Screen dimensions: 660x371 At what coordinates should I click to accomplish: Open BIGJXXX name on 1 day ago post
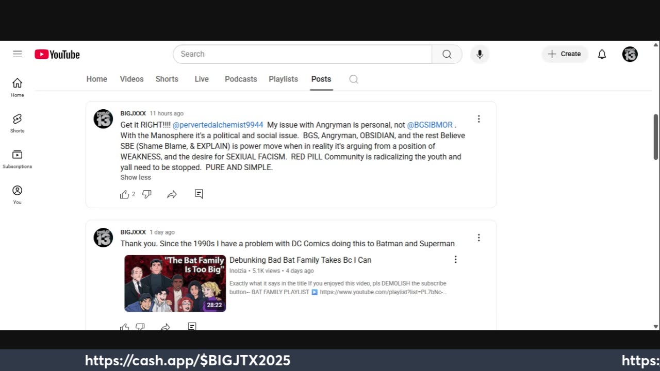pos(133,232)
